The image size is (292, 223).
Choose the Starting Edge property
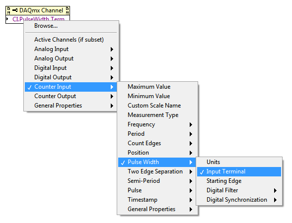click(239, 181)
